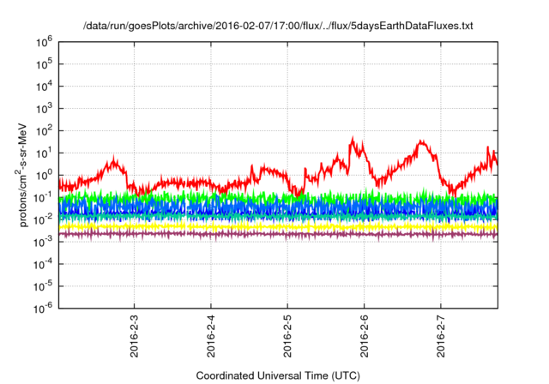Click the purple flux line near 10^-3
549x384 pixels.
(278, 234)
